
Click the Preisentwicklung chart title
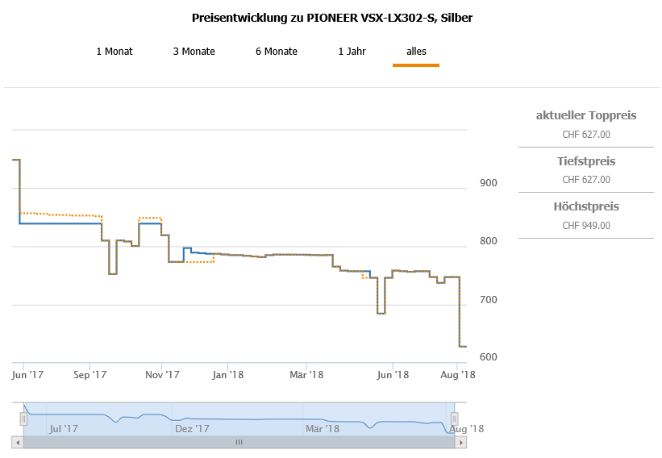tap(332, 17)
